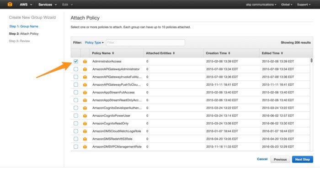Click policy icon for AmazonCognitoDeveloperAuthen...
Screen dimensions: 320x172
[x=85, y=108]
